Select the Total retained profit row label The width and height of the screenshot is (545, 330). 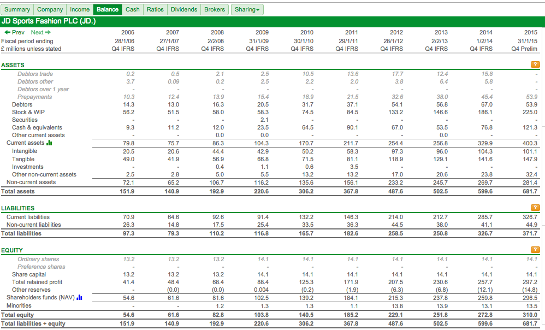click(x=37, y=282)
